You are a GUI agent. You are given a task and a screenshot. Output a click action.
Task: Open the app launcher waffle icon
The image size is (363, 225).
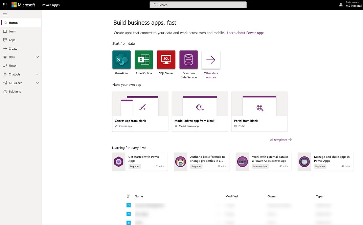[x=5, y=5]
